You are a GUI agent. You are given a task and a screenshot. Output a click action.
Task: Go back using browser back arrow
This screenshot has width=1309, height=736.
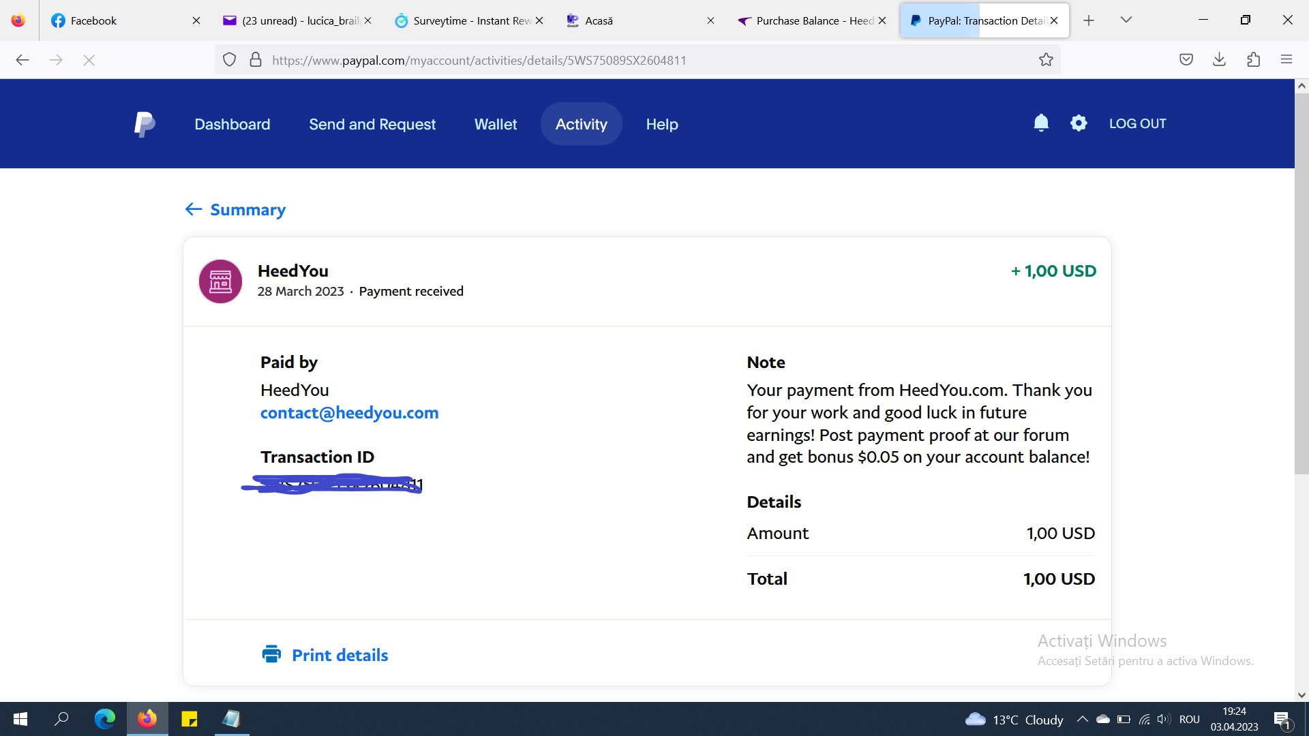tap(22, 60)
